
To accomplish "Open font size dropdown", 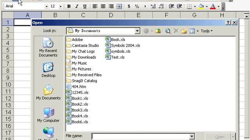I will tap(61, 7).
